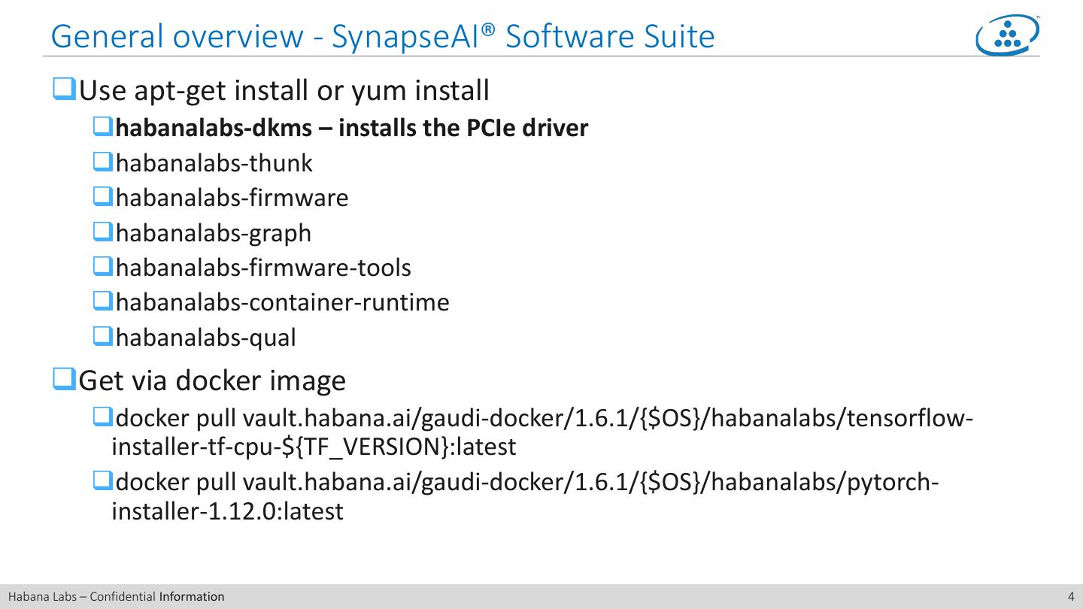The image size is (1083, 609).
Task: Click the bullet next to habanalabs-container-runtime
Action: (x=103, y=301)
